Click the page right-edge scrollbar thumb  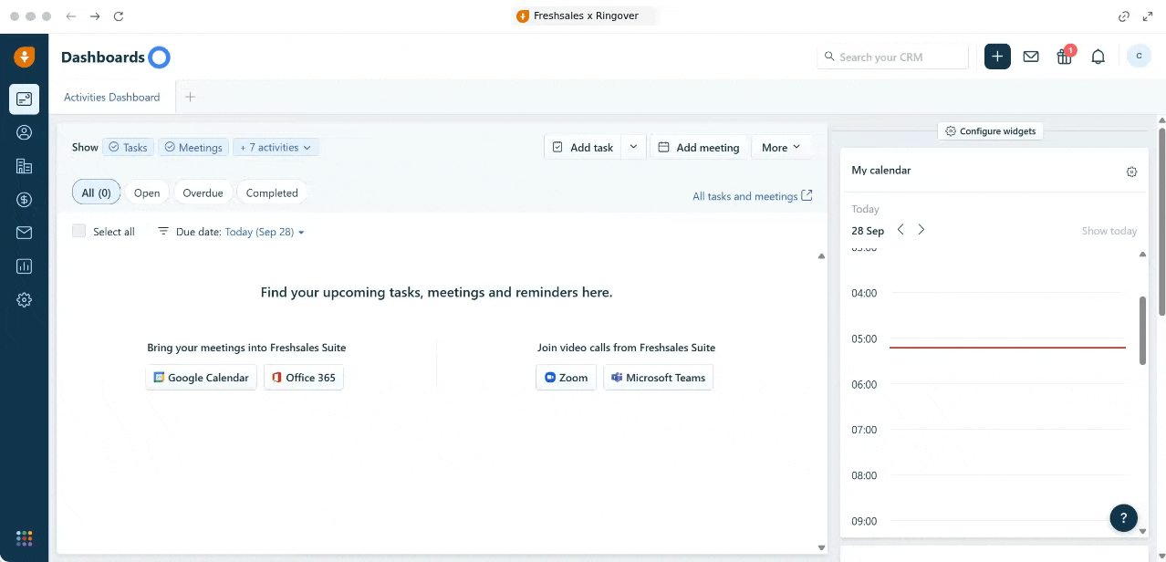1161,222
